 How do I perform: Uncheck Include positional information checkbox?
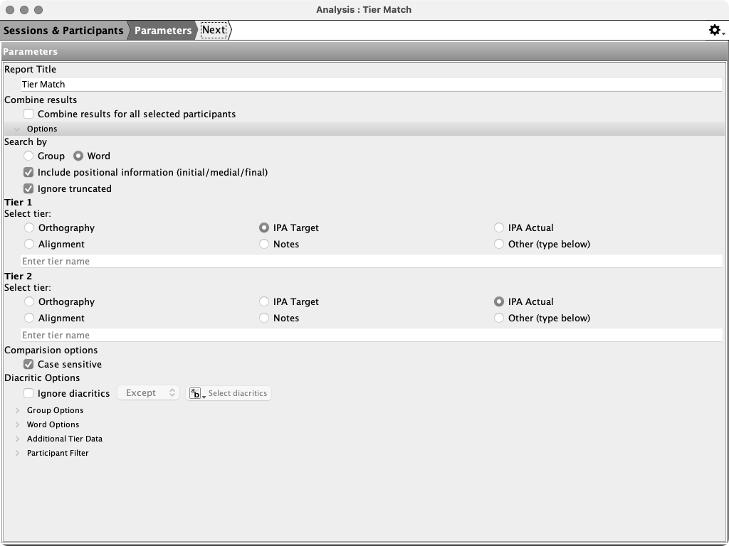pos(28,172)
